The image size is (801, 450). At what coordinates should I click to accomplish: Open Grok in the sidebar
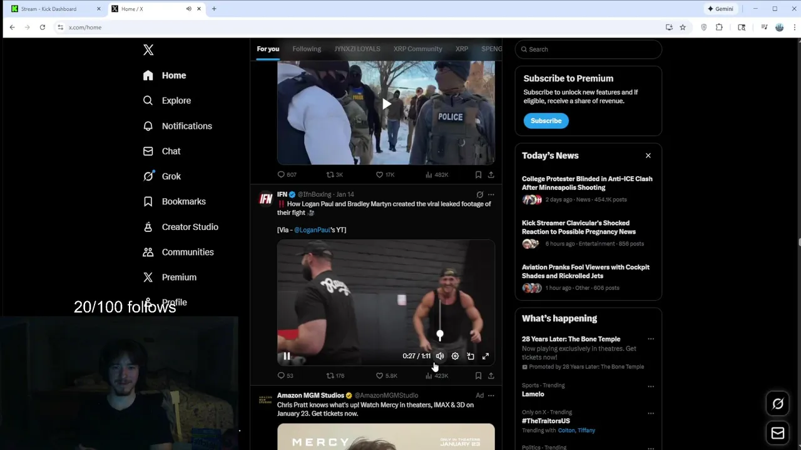[161, 176]
